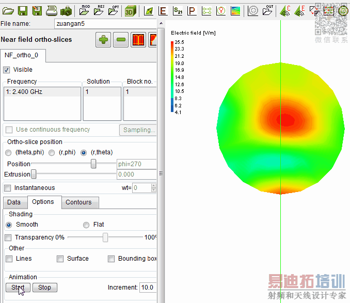Click the colorful contour plot icon
Screen dimensions: 350x303
pyautogui.click(x=235, y=11)
